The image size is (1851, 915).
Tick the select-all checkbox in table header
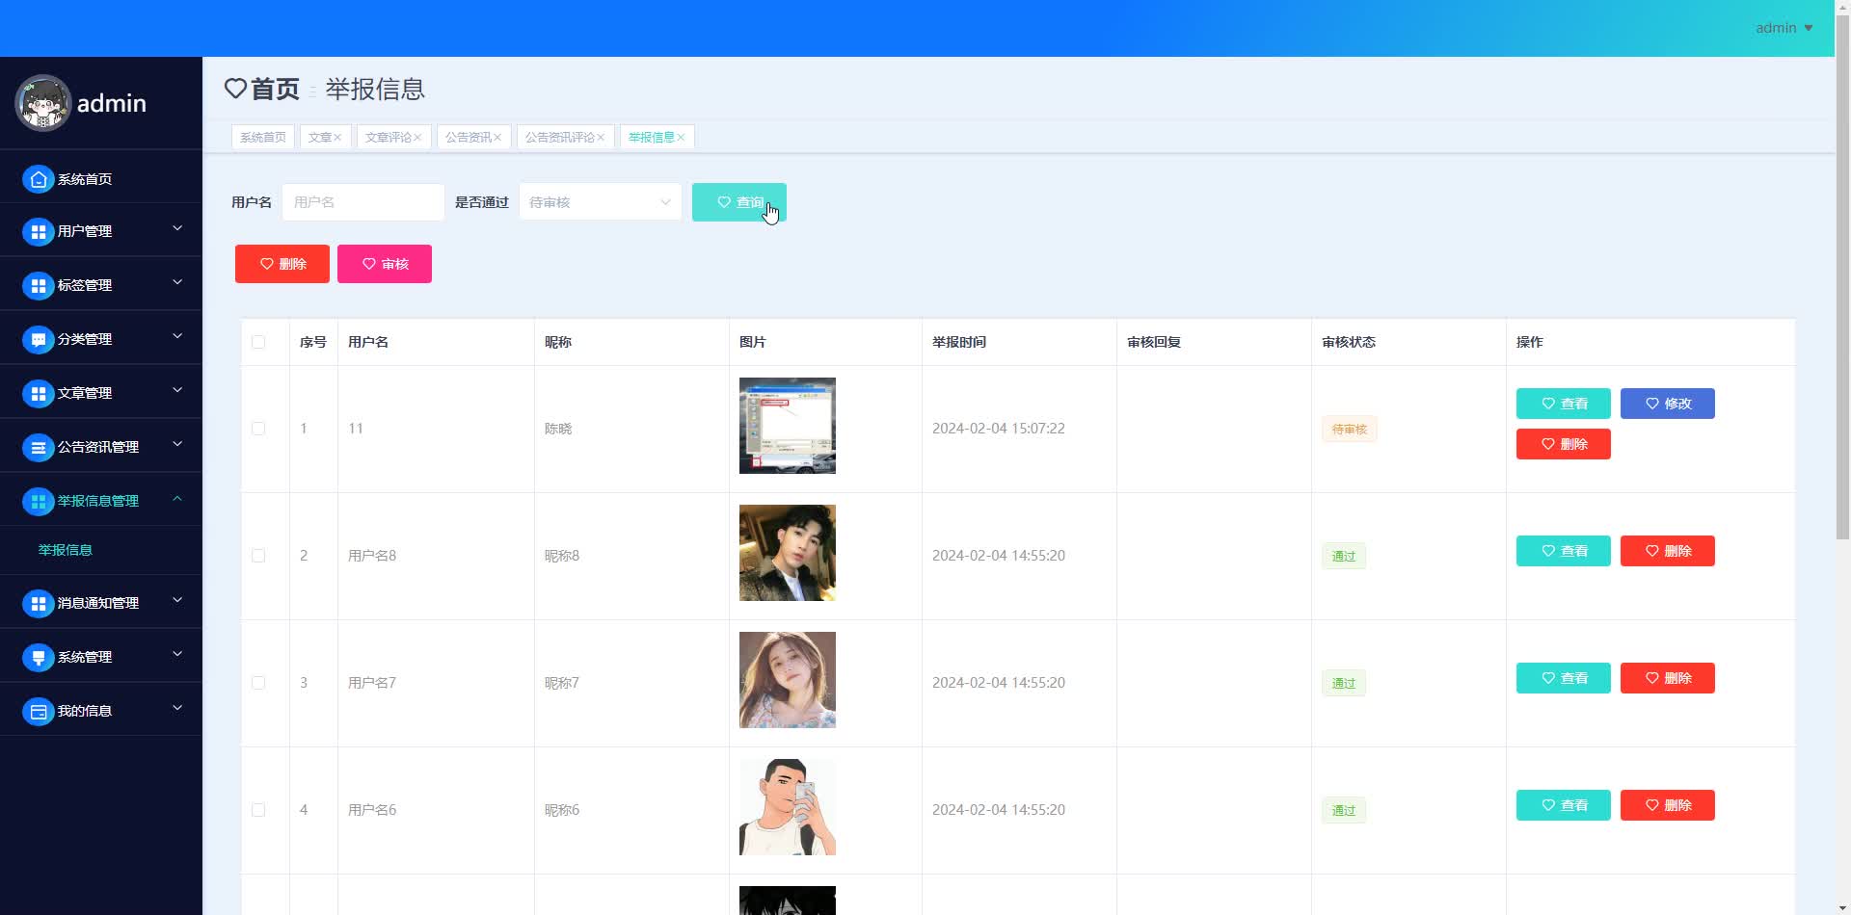[x=258, y=342]
